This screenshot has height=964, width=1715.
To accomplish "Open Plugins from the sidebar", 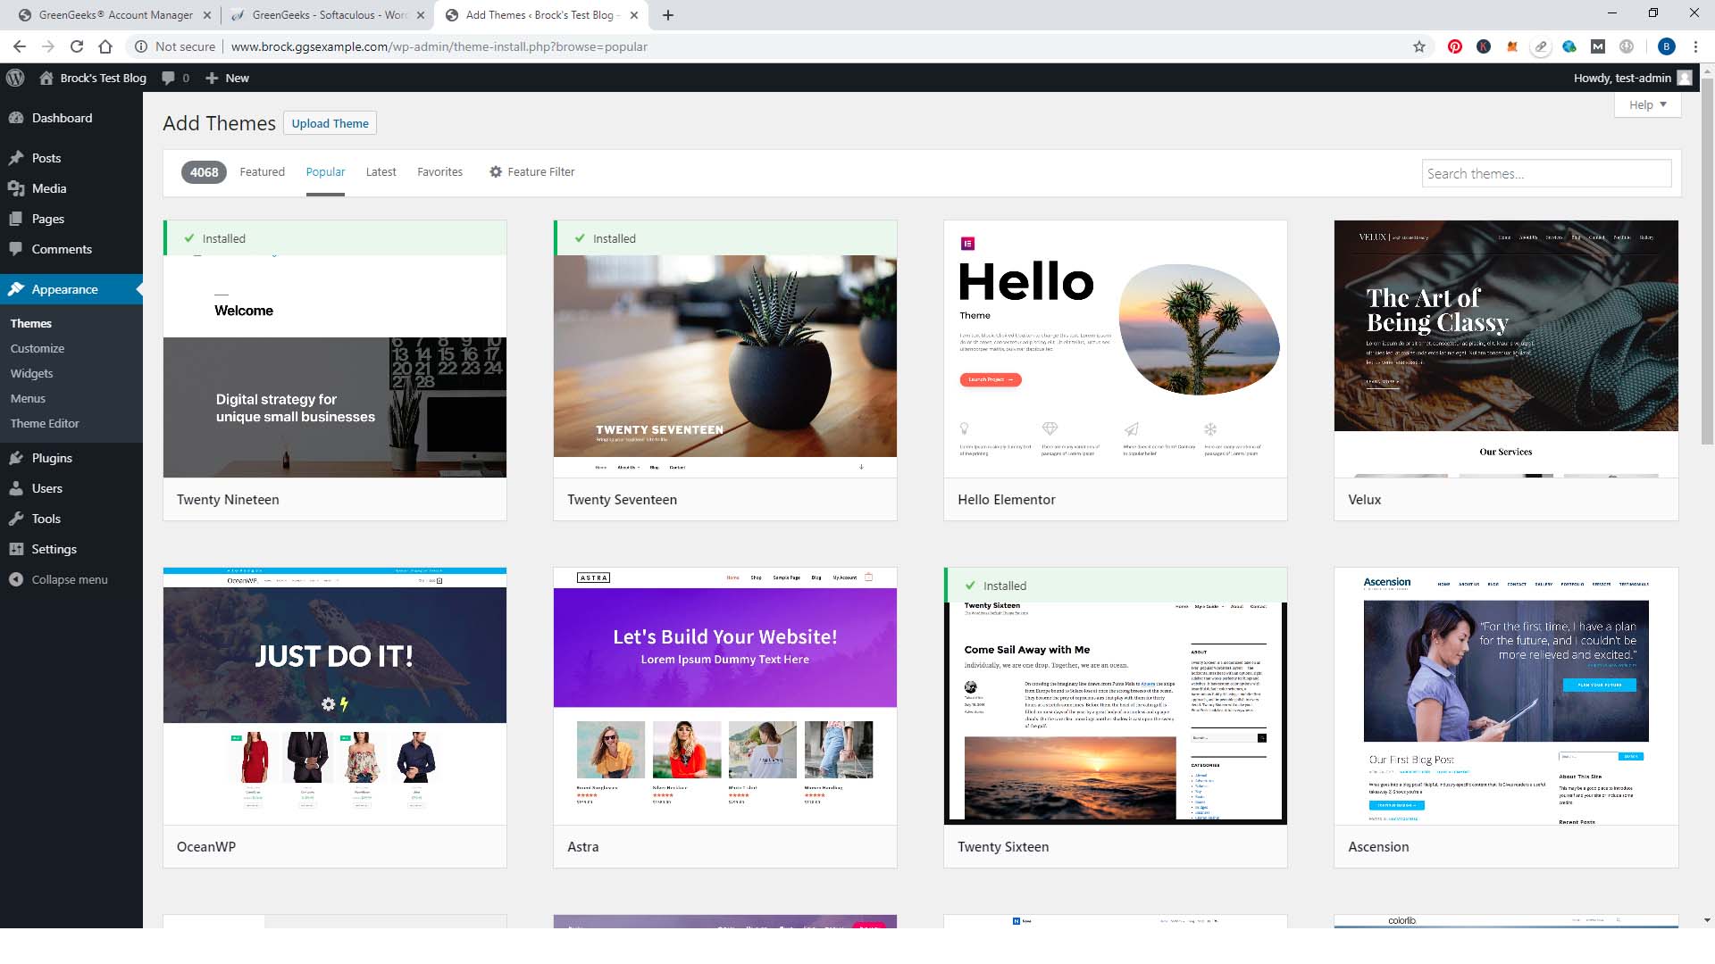I will tap(52, 458).
